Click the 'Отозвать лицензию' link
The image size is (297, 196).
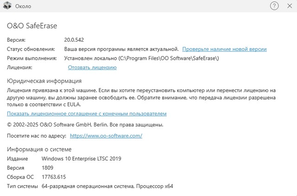tap(92, 68)
